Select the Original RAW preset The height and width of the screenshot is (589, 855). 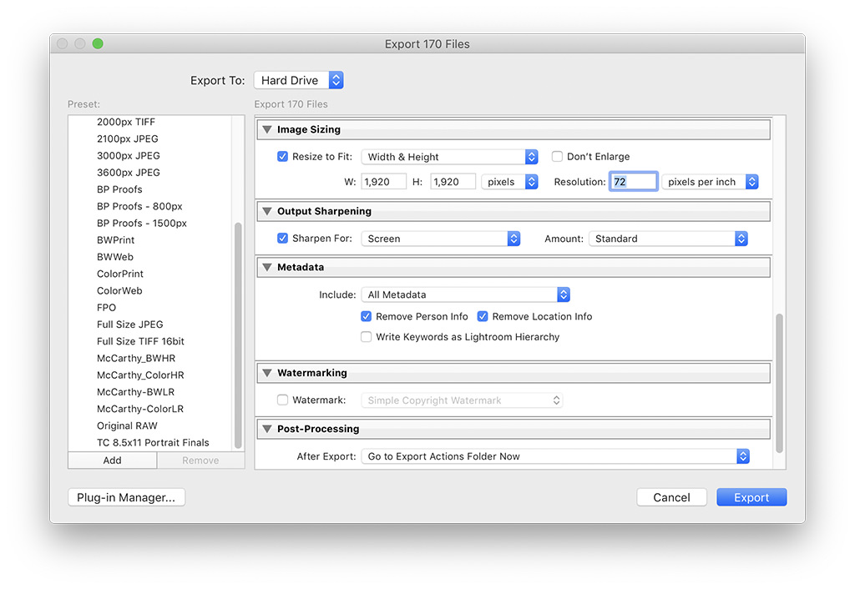(127, 426)
